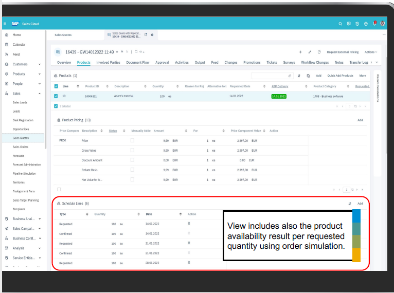
Task: Open the history clock icon in header
Action: coord(357,24)
